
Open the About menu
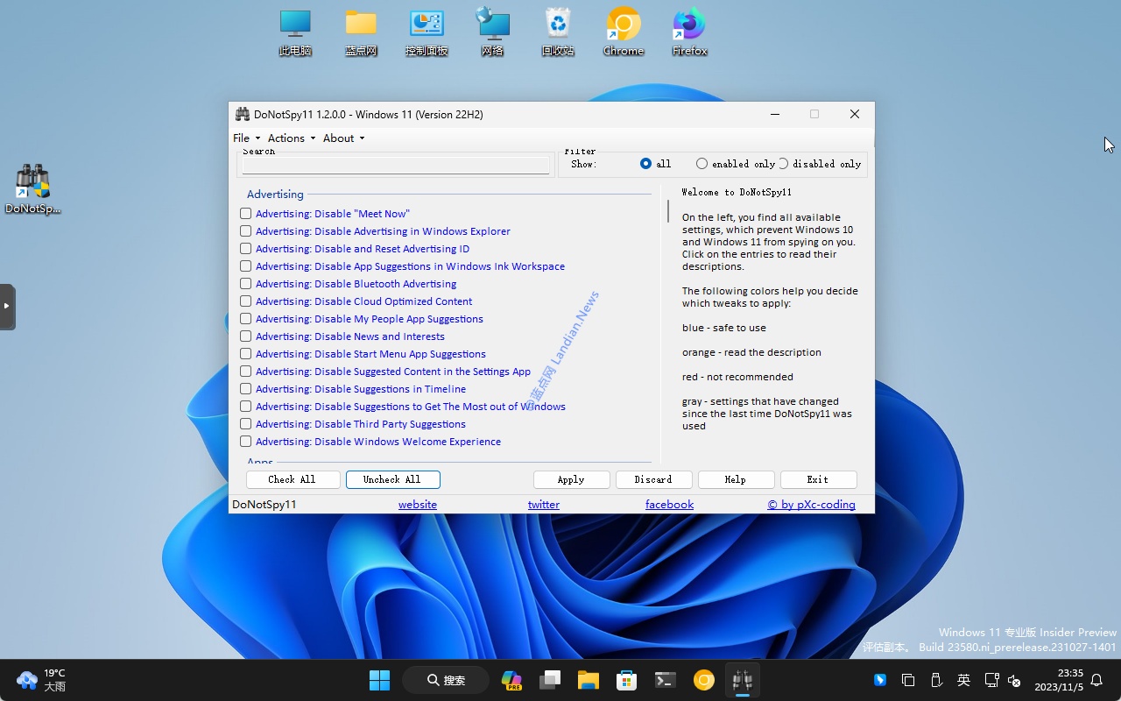click(343, 138)
